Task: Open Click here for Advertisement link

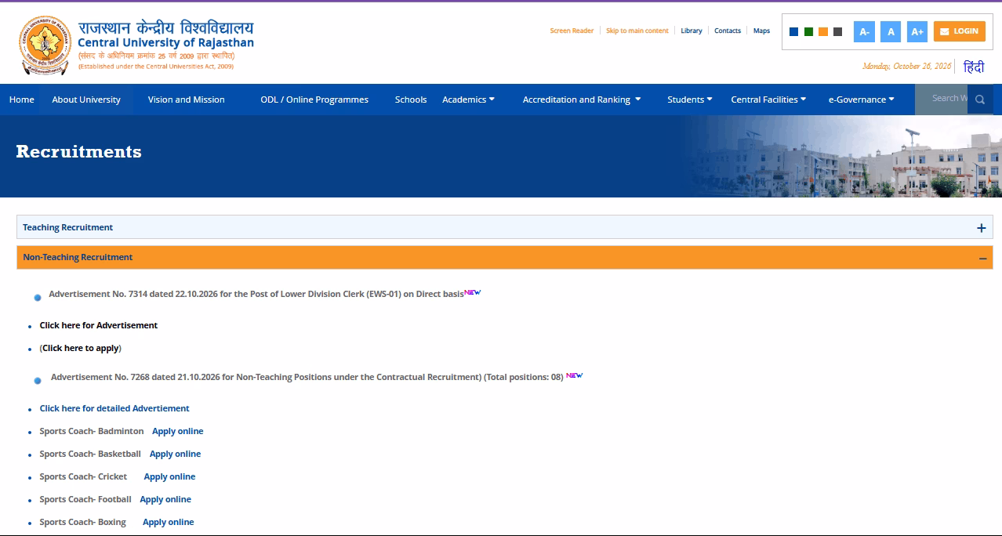Action: click(x=99, y=325)
